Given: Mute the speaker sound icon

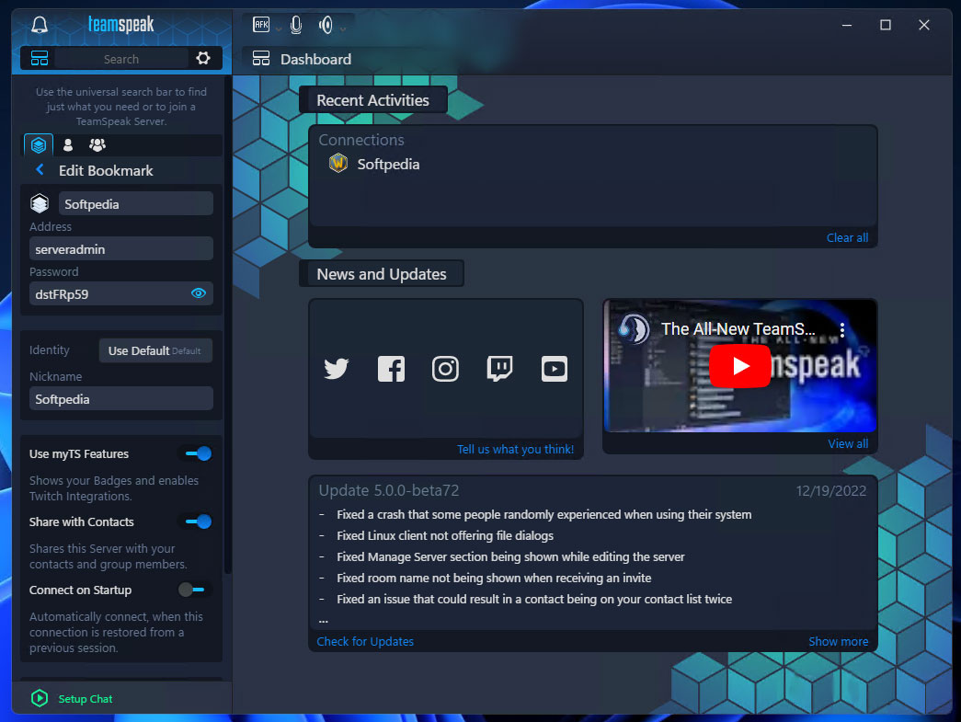Looking at the screenshot, I should 326,25.
